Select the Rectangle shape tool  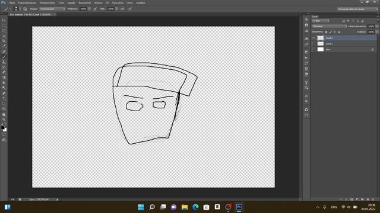(x=4, y=109)
